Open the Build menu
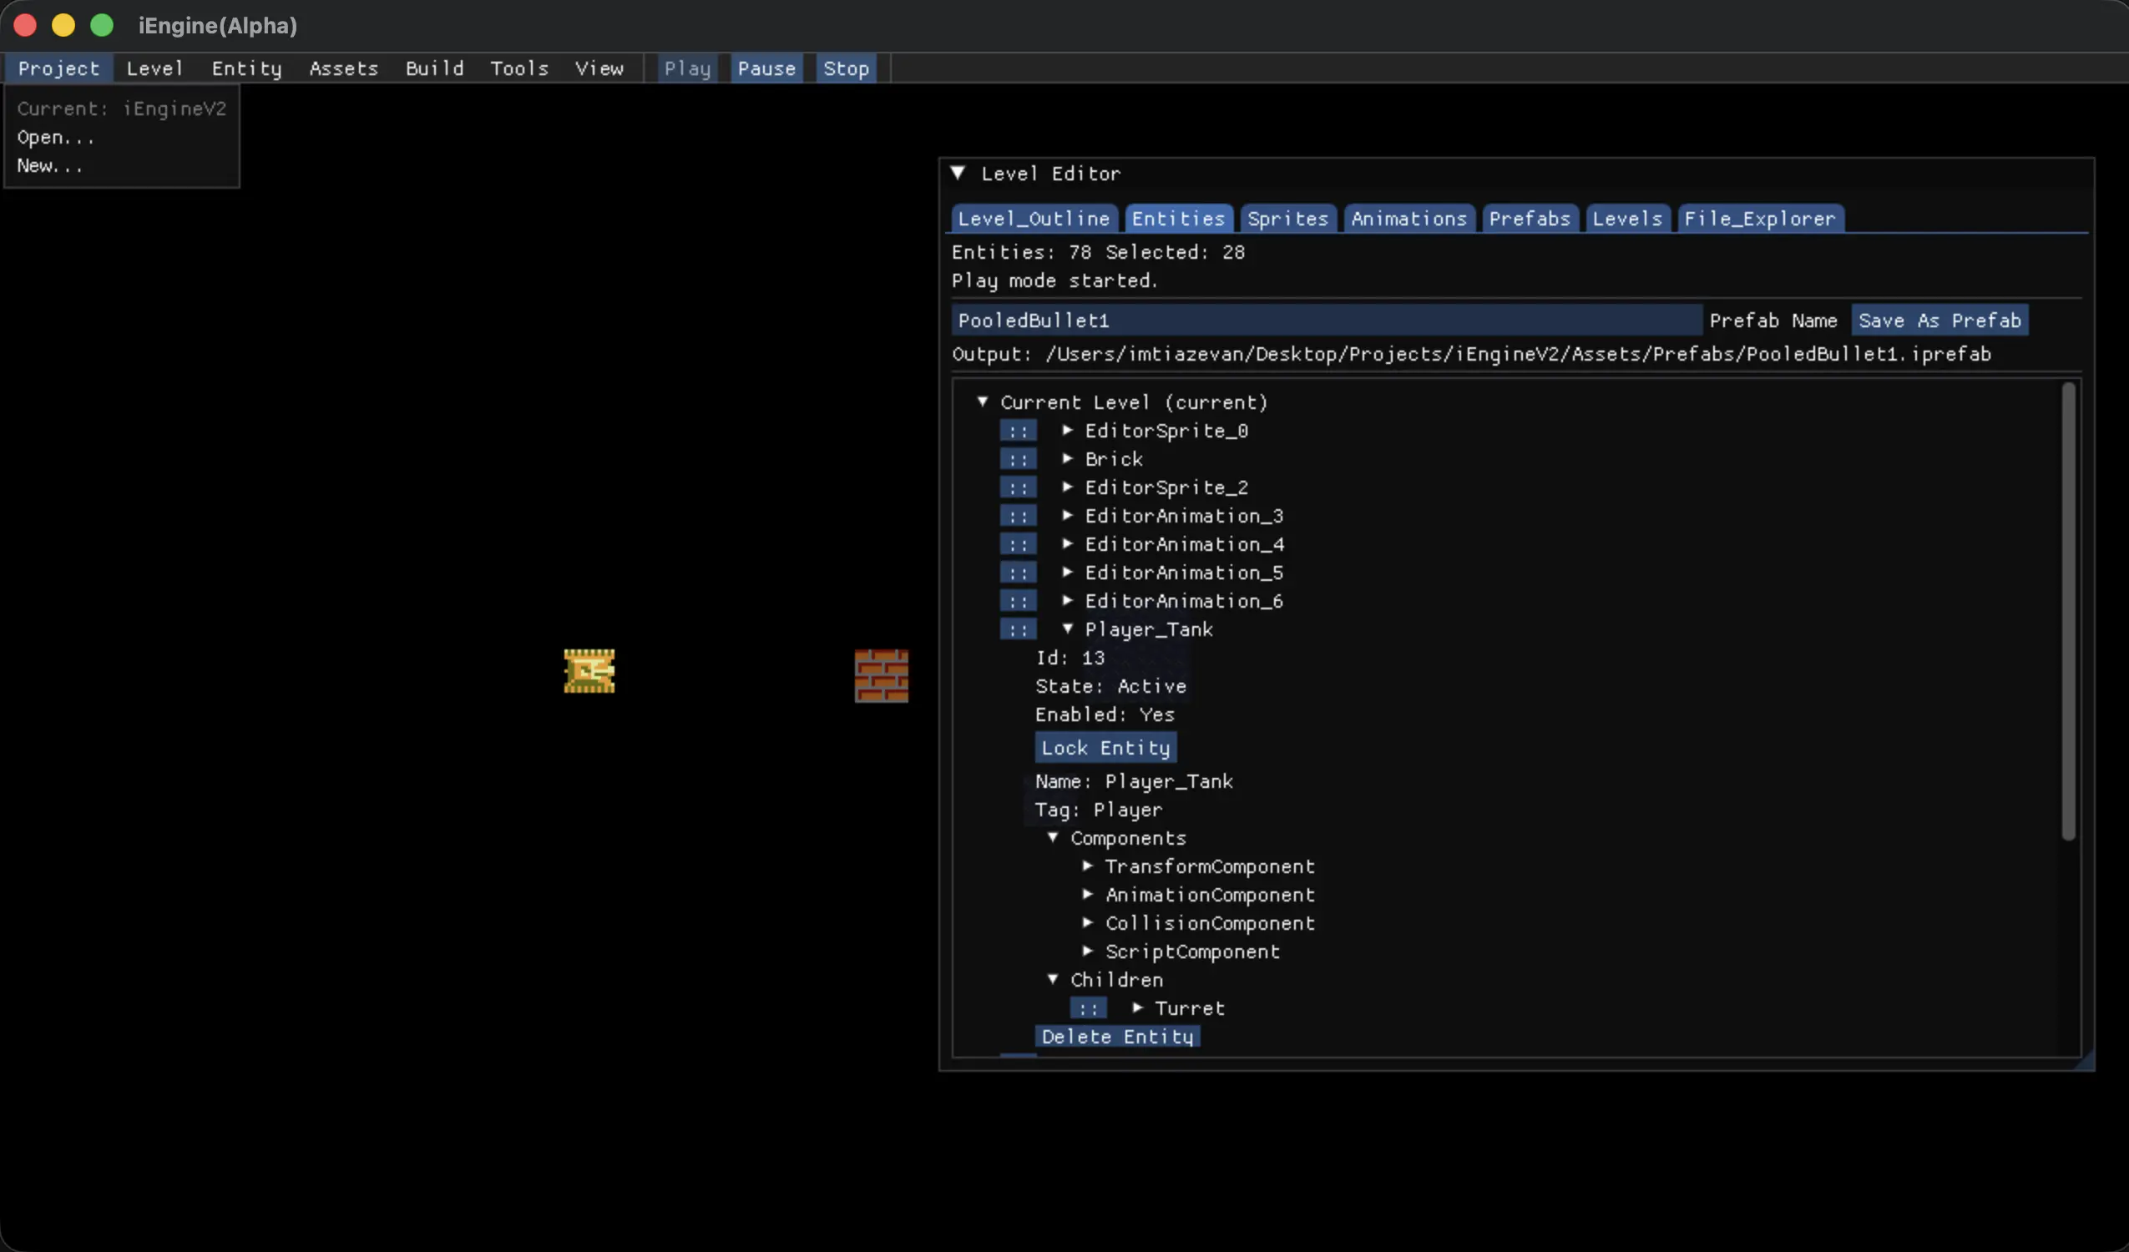 pos(434,68)
